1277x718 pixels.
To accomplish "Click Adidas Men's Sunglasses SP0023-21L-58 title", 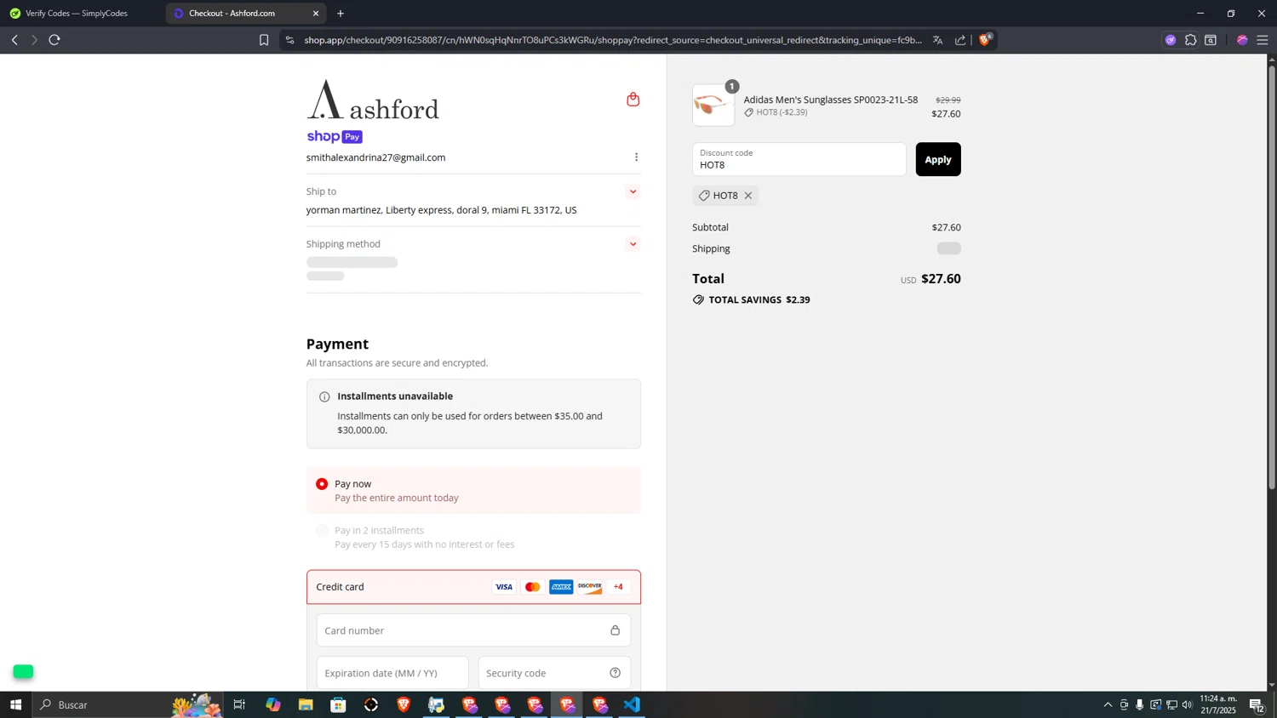I will (x=831, y=100).
